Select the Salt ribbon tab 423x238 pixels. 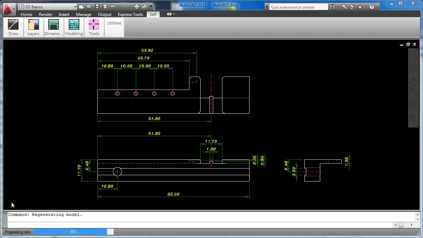153,14
